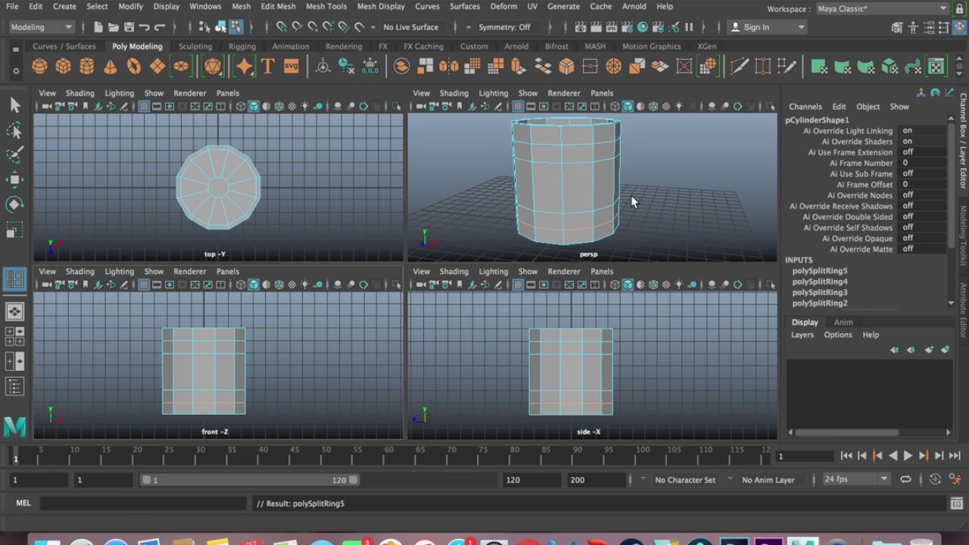
Task: Activate the Rotate tool in toolbox
Action: pyautogui.click(x=14, y=205)
